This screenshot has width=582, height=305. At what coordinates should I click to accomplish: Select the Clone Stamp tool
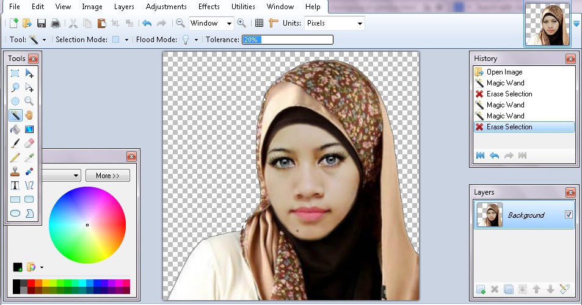click(15, 171)
